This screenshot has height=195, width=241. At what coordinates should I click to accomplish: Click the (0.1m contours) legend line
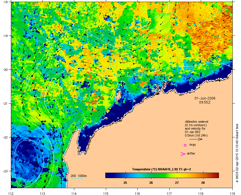(196, 125)
